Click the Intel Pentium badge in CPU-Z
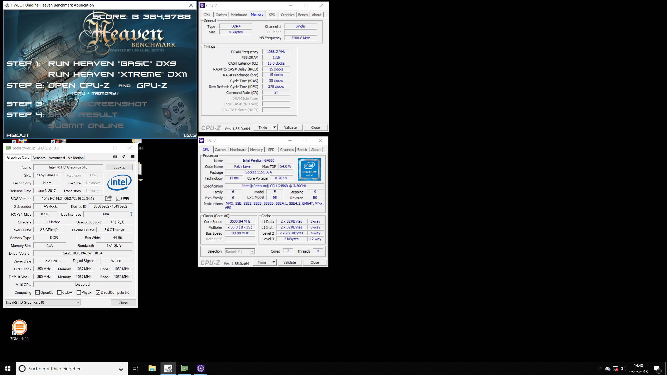The height and width of the screenshot is (375, 667). (309, 169)
